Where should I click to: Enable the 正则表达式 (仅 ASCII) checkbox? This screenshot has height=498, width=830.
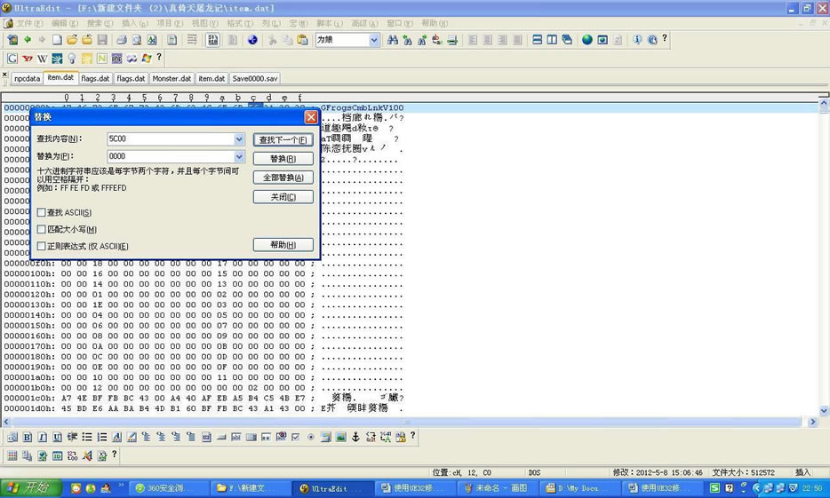pyautogui.click(x=41, y=247)
